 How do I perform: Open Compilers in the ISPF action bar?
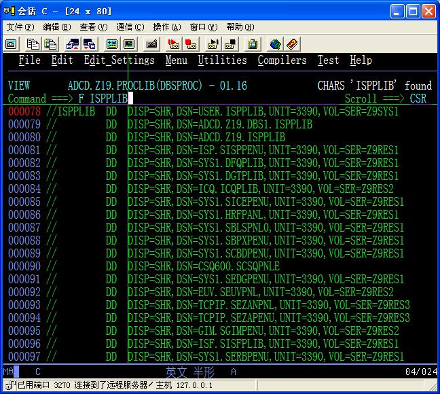[x=282, y=60]
